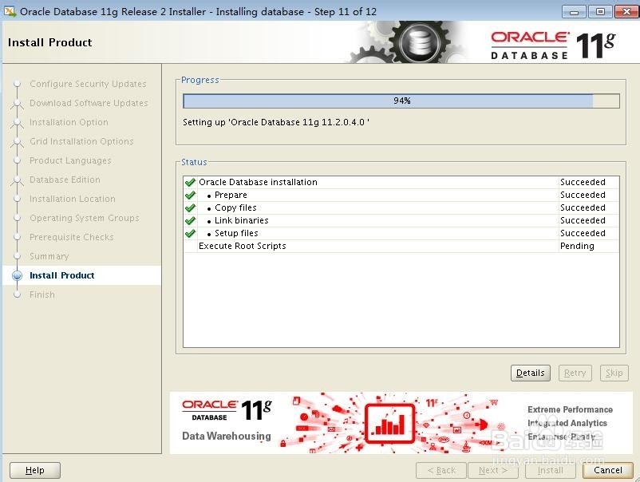Select Installation Location step
This screenshot has height=482, width=640.
[73, 199]
